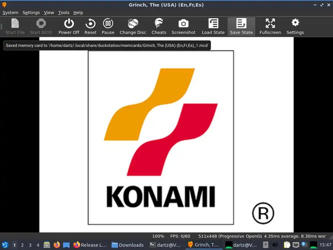Image resolution: width=333 pixels, height=250 pixels.
Task: Open the Load State dropdown
Action: click(213, 27)
